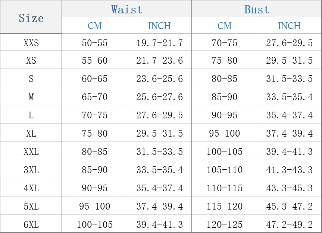
Task: Click the INCH subheader under Waist
Action: pos(159,26)
